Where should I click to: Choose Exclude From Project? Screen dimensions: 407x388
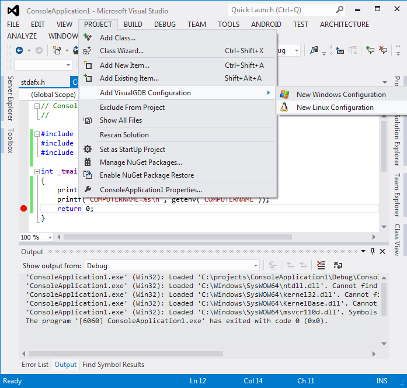click(x=178, y=108)
